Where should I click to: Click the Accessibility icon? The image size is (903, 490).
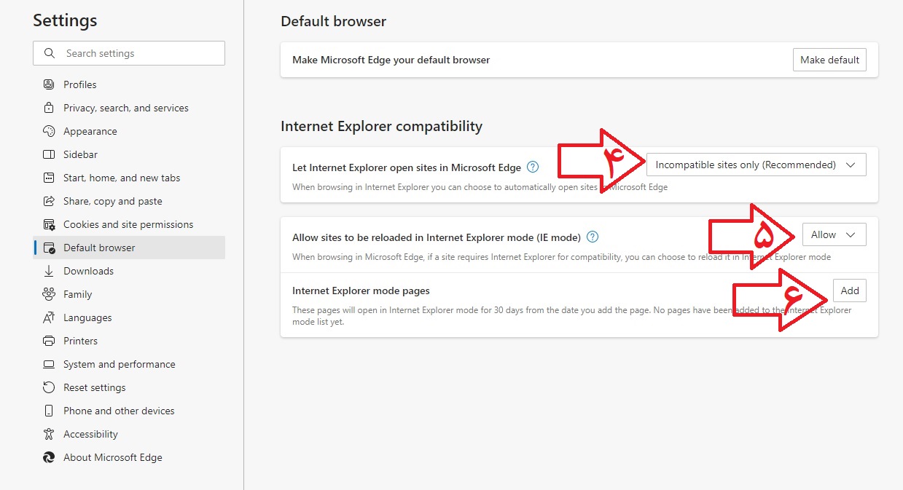pos(49,434)
